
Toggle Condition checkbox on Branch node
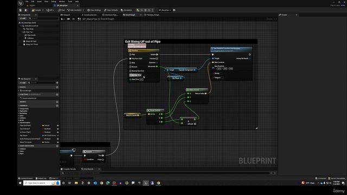coord(85,159)
